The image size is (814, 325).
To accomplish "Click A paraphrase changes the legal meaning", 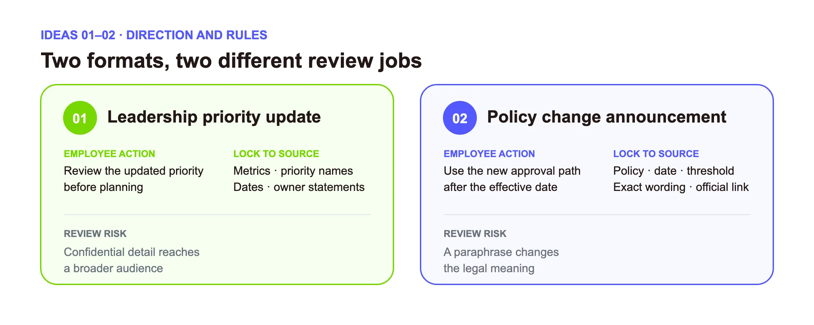I will 501,260.
